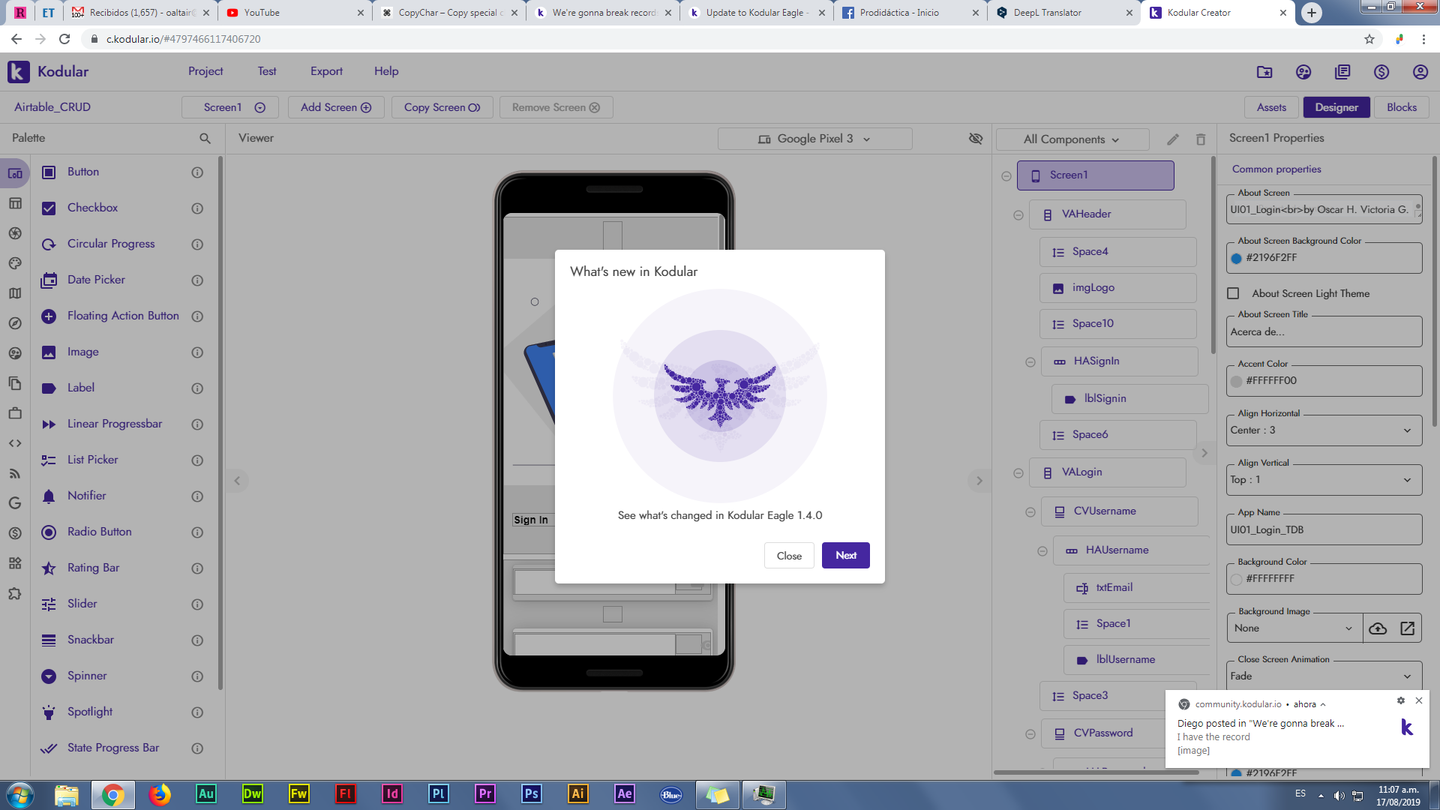Click the Accent Color swatch
The image size is (1440, 810).
click(x=1237, y=381)
